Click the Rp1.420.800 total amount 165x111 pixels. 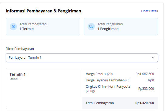coord(145,103)
